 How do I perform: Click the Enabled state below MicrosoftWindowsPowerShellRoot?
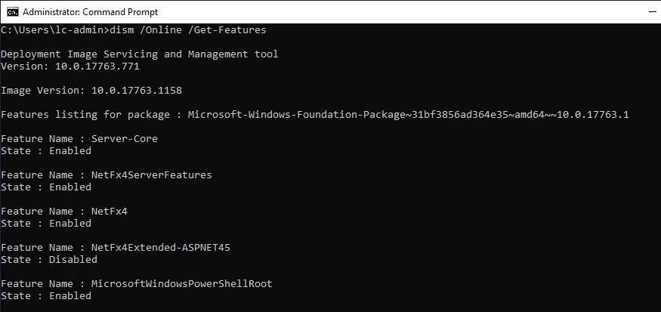[x=70, y=296]
